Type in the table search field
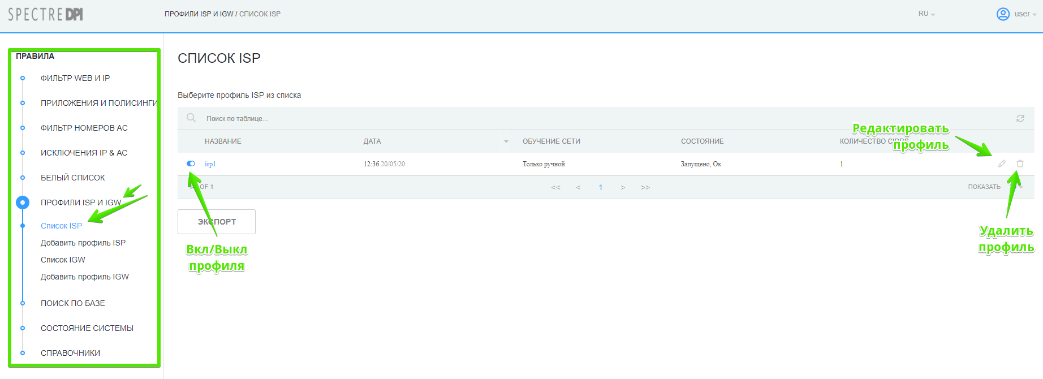 pos(339,118)
